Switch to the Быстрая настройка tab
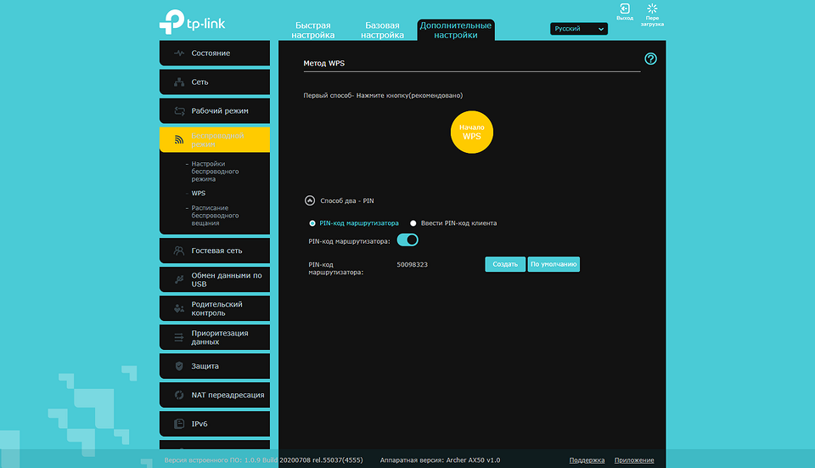Viewport: 815px width, 468px height. point(312,31)
